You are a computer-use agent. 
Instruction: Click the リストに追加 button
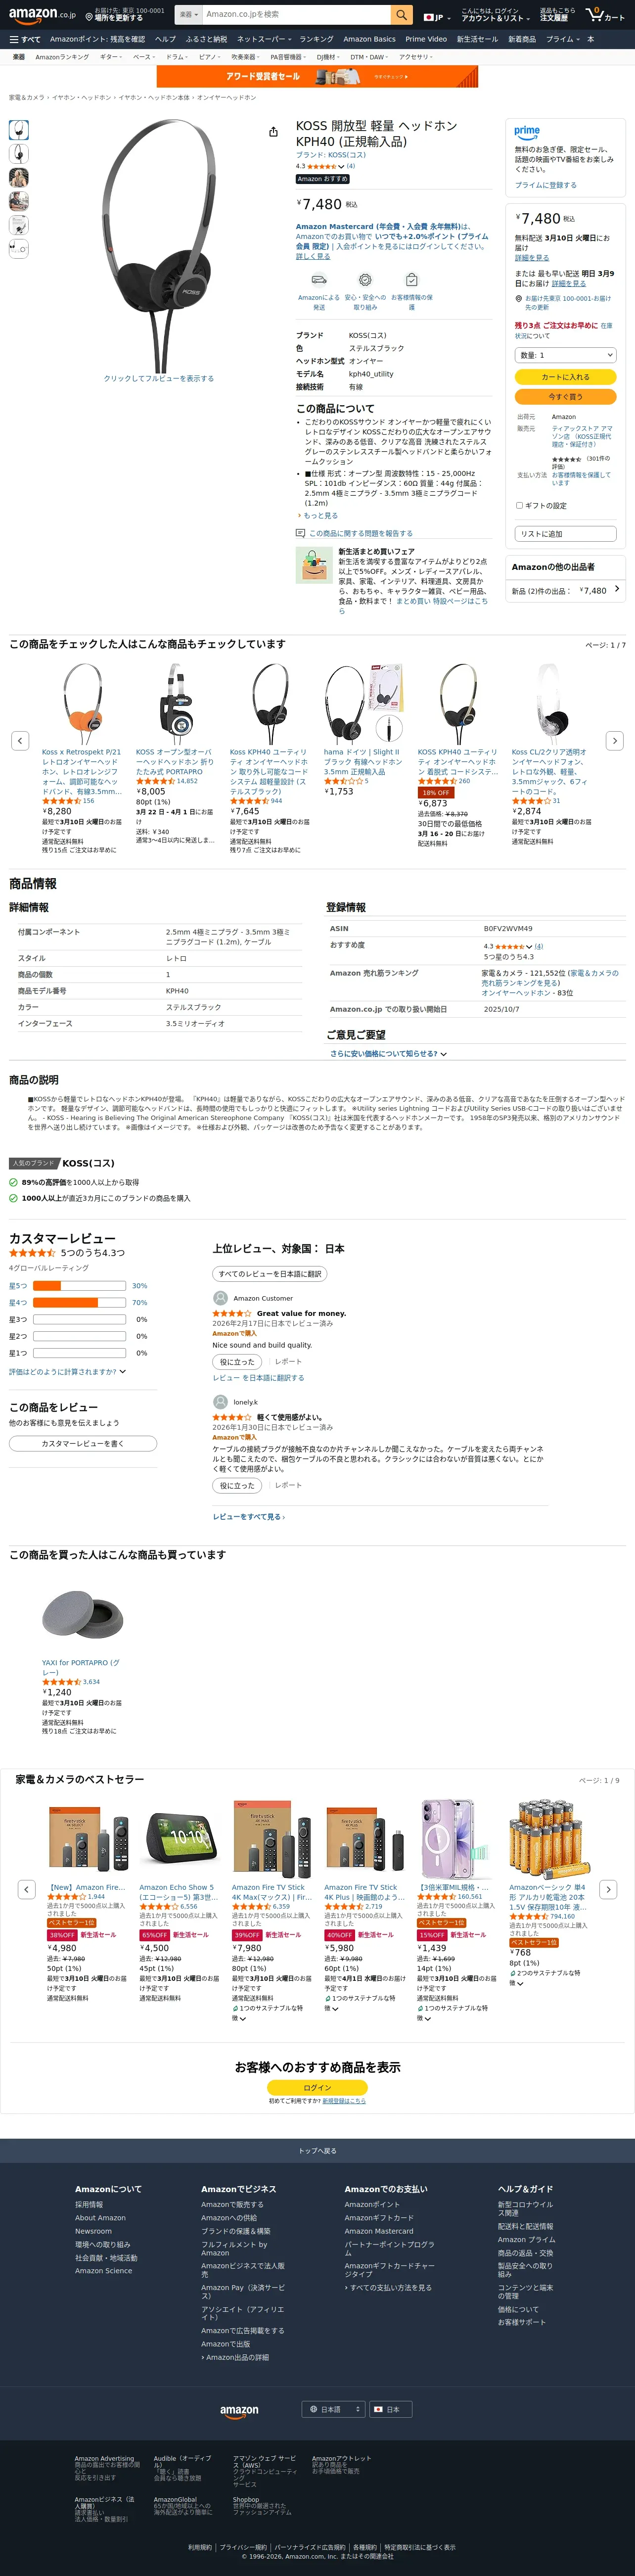565,534
